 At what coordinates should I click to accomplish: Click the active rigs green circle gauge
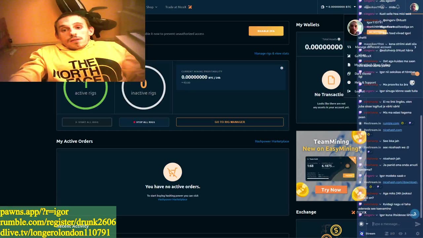tap(86, 88)
